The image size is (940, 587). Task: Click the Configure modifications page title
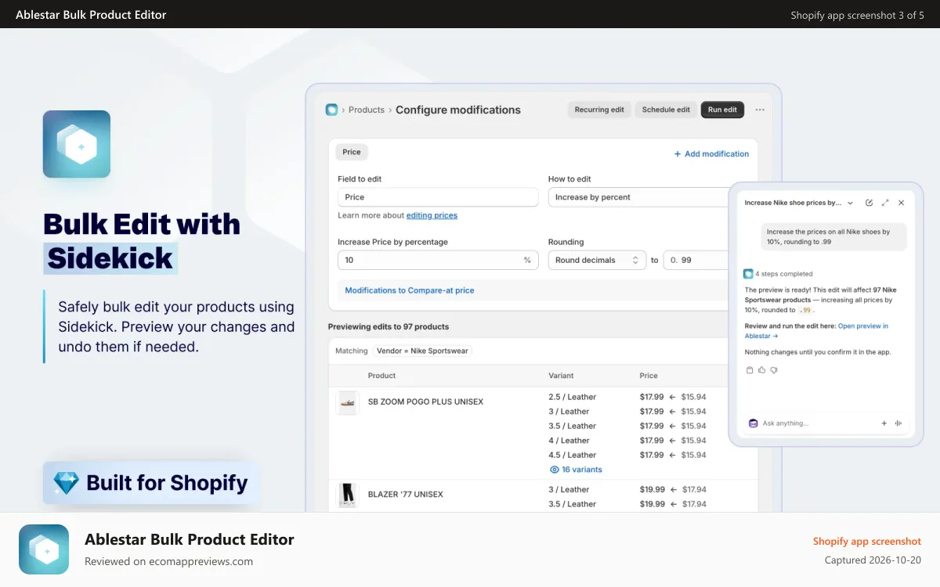pos(458,110)
